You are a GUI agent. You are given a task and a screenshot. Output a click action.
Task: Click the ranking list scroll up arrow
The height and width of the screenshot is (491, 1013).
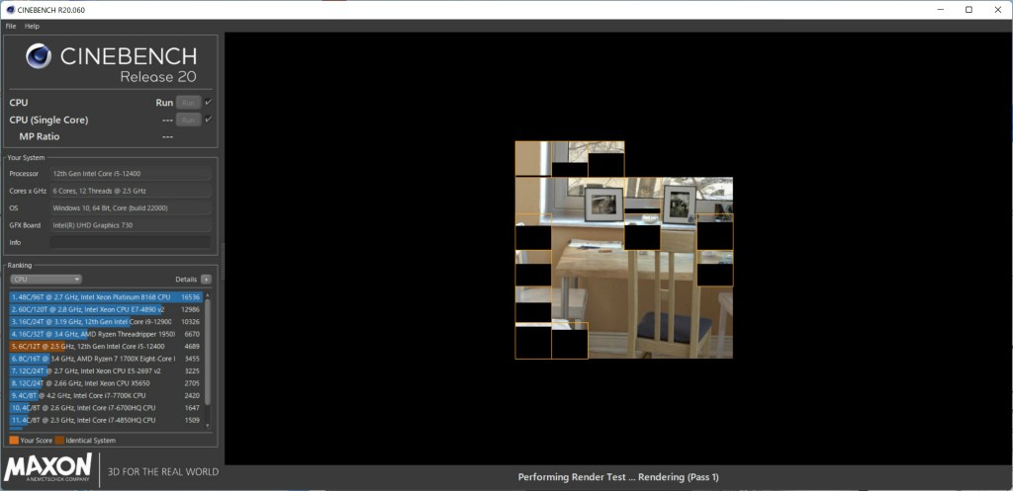(208, 294)
